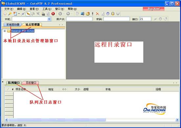Select the General FTP Sites folder
The image size is (181, 128).
point(23,31)
